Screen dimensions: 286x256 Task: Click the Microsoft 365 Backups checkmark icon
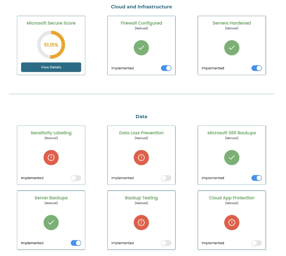(x=232, y=158)
